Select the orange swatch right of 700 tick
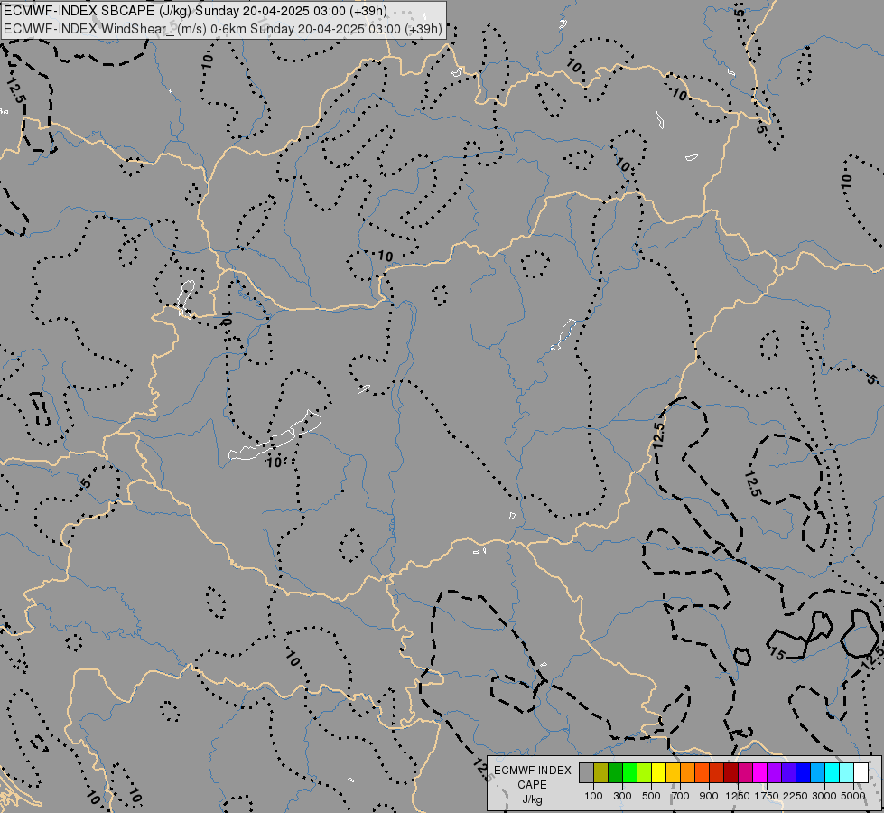 coord(688,773)
